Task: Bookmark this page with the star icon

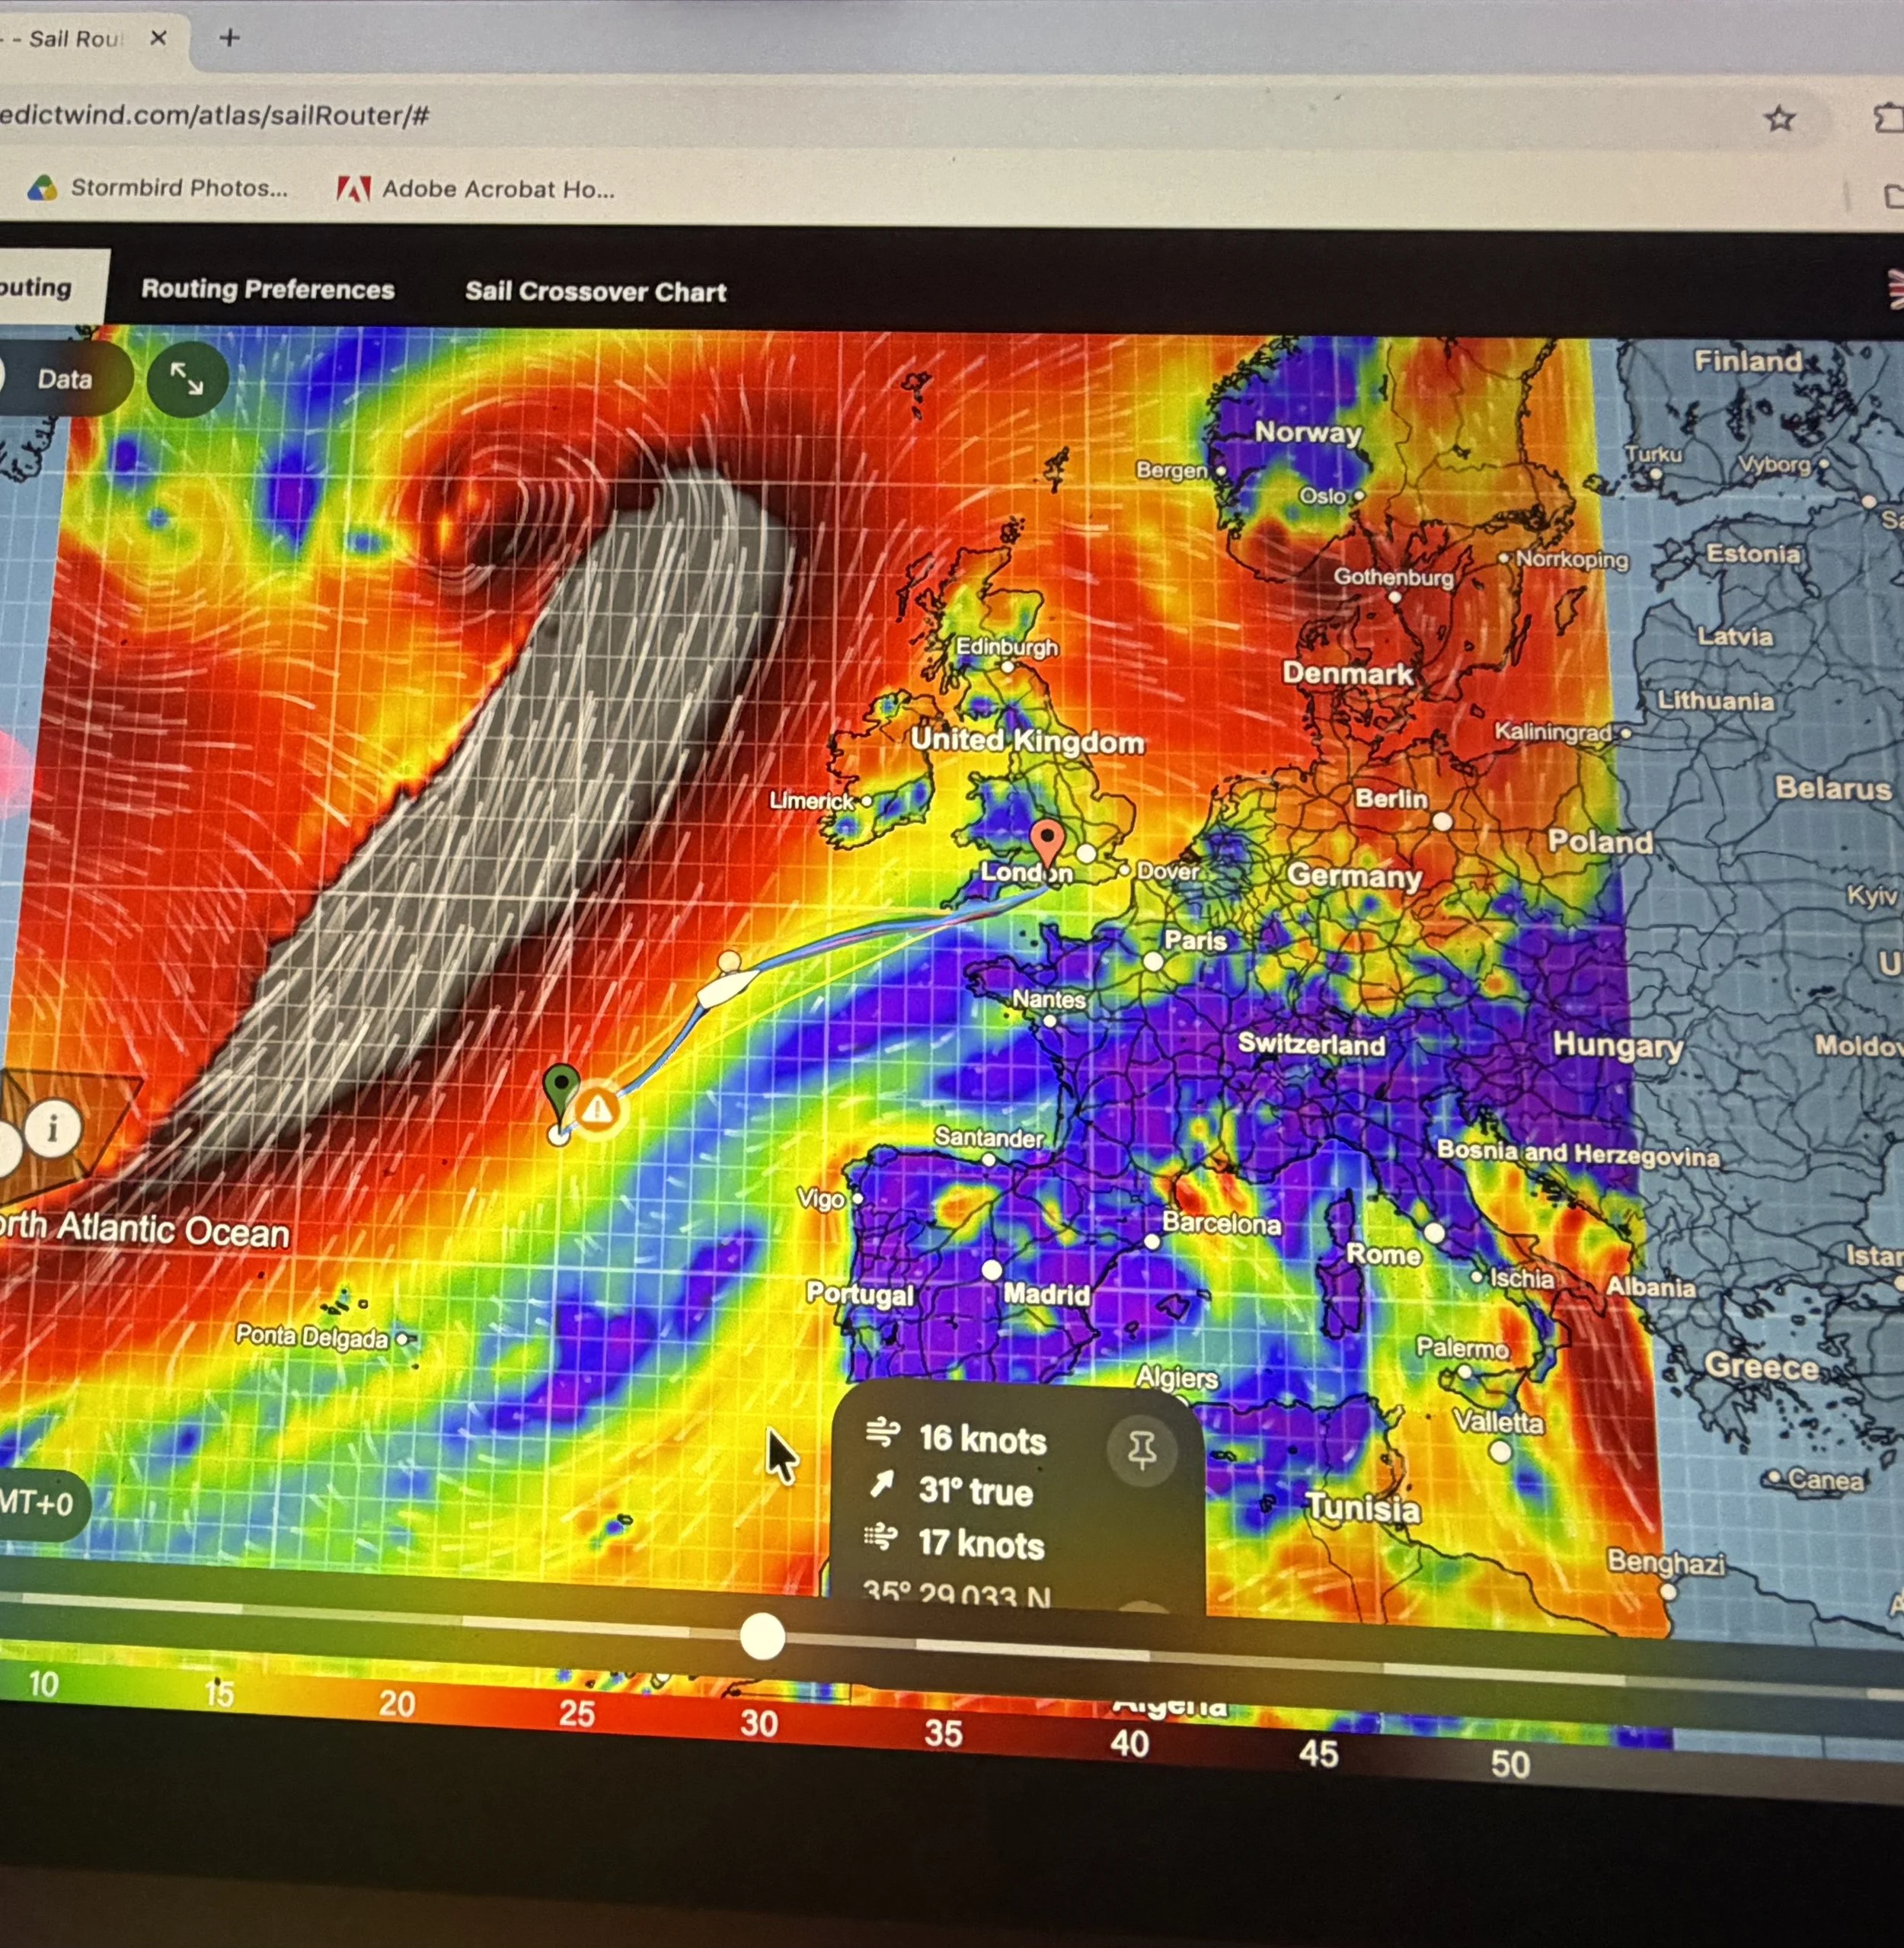Action: tap(1779, 119)
